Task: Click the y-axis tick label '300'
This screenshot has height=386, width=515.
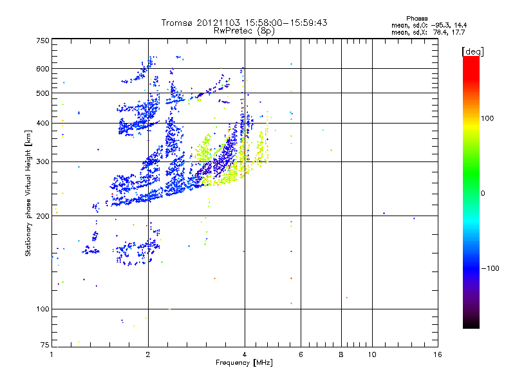Action: click(x=42, y=162)
